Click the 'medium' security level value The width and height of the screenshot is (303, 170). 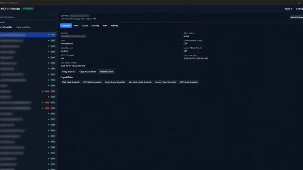tap(65, 51)
